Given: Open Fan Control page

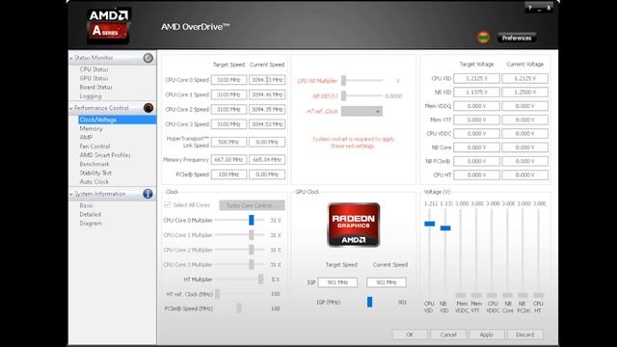Looking at the screenshot, I should pos(94,146).
